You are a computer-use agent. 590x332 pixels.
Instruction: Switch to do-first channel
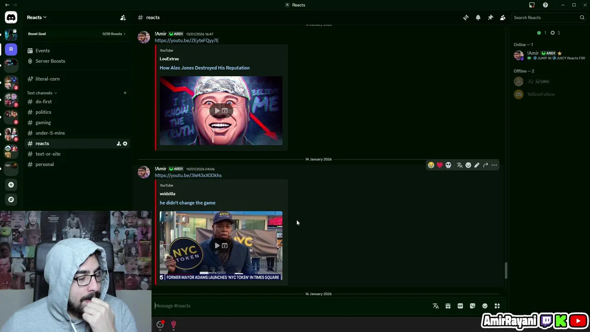pyautogui.click(x=77, y=101)
